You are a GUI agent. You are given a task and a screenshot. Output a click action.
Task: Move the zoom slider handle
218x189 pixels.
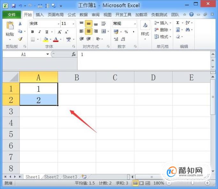pos(192,183)
